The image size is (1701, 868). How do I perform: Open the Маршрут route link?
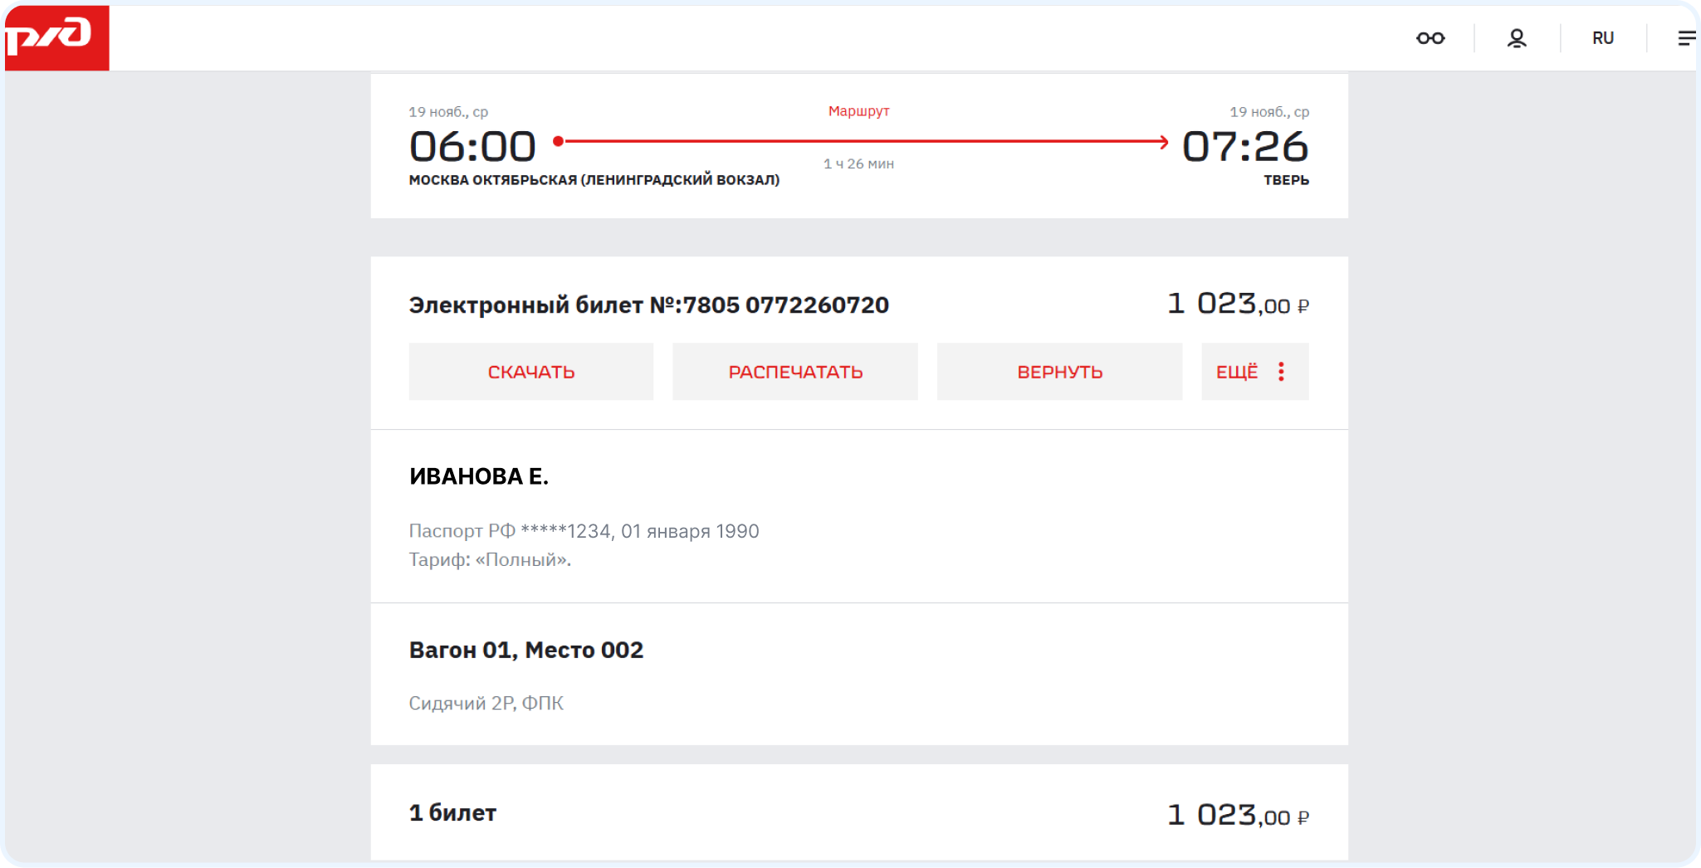click(x=858, y=111)
